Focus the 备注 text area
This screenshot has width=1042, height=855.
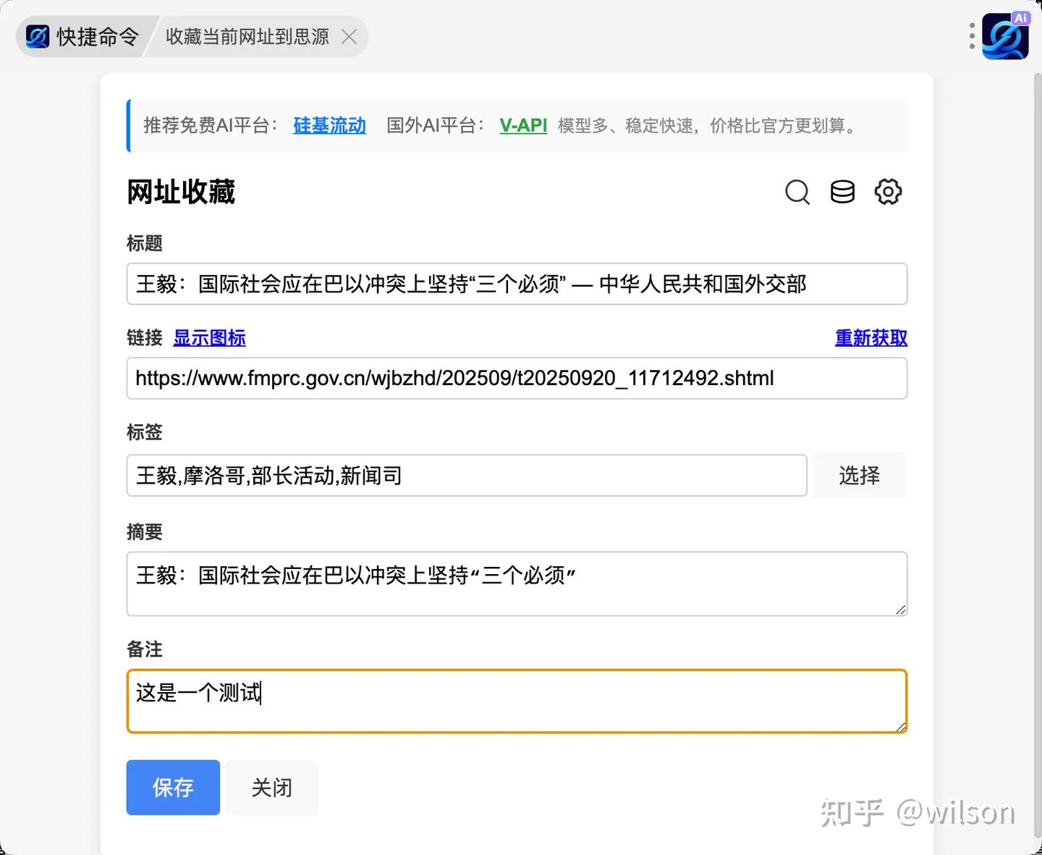(517, 702)
